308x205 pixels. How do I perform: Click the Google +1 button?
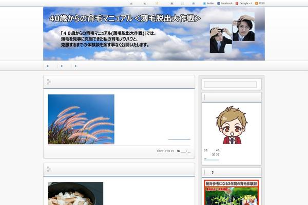[x=243, y=4]
